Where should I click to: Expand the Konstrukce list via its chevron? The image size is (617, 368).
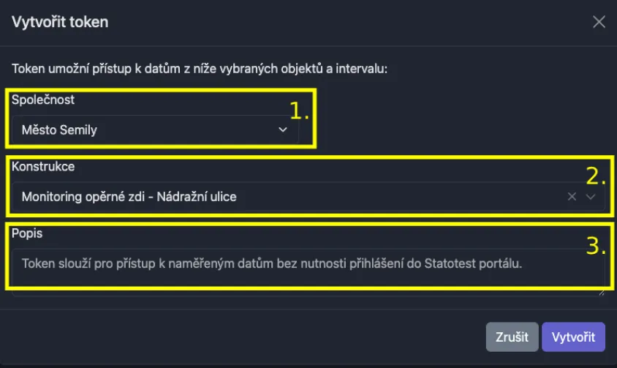(591, 197)
